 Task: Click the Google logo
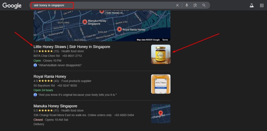pos(12,5)
